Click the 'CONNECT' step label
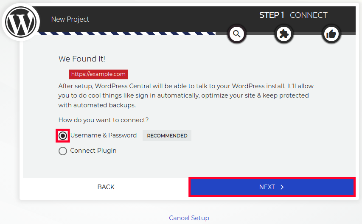This screenshot has height=224, width=362. coord(309,15)
